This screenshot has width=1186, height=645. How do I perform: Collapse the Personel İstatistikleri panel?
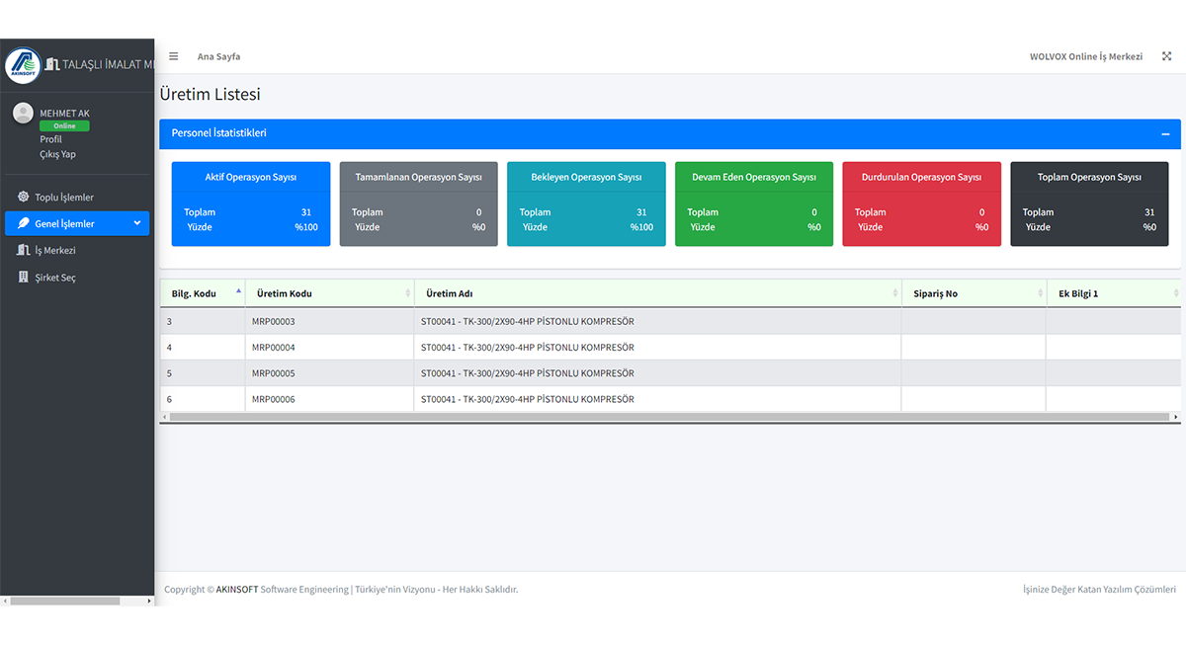tap(1165, 133)
